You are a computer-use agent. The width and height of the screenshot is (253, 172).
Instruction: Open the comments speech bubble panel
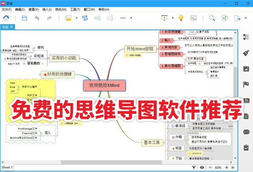[x=246, y=132]
